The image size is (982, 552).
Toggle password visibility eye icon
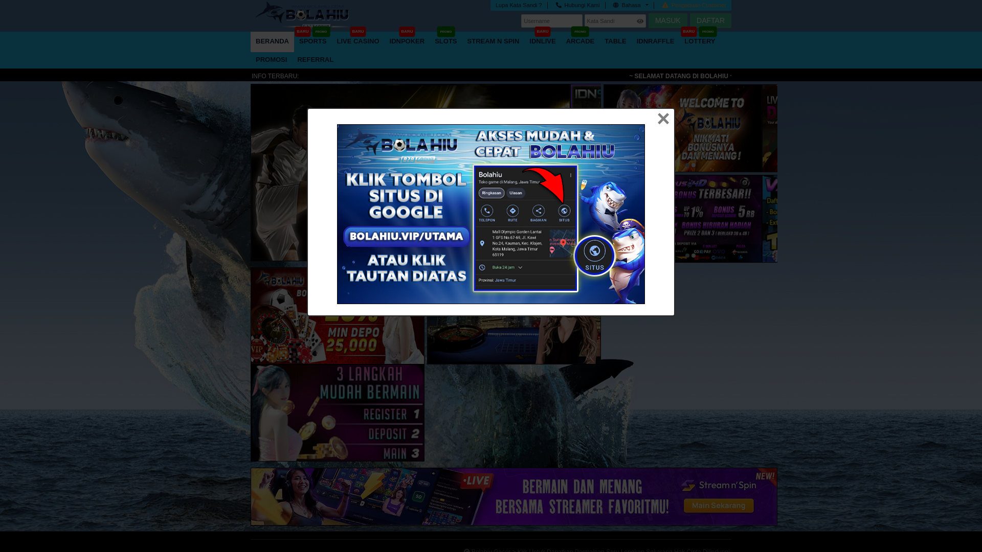click(x=640, y=21)
